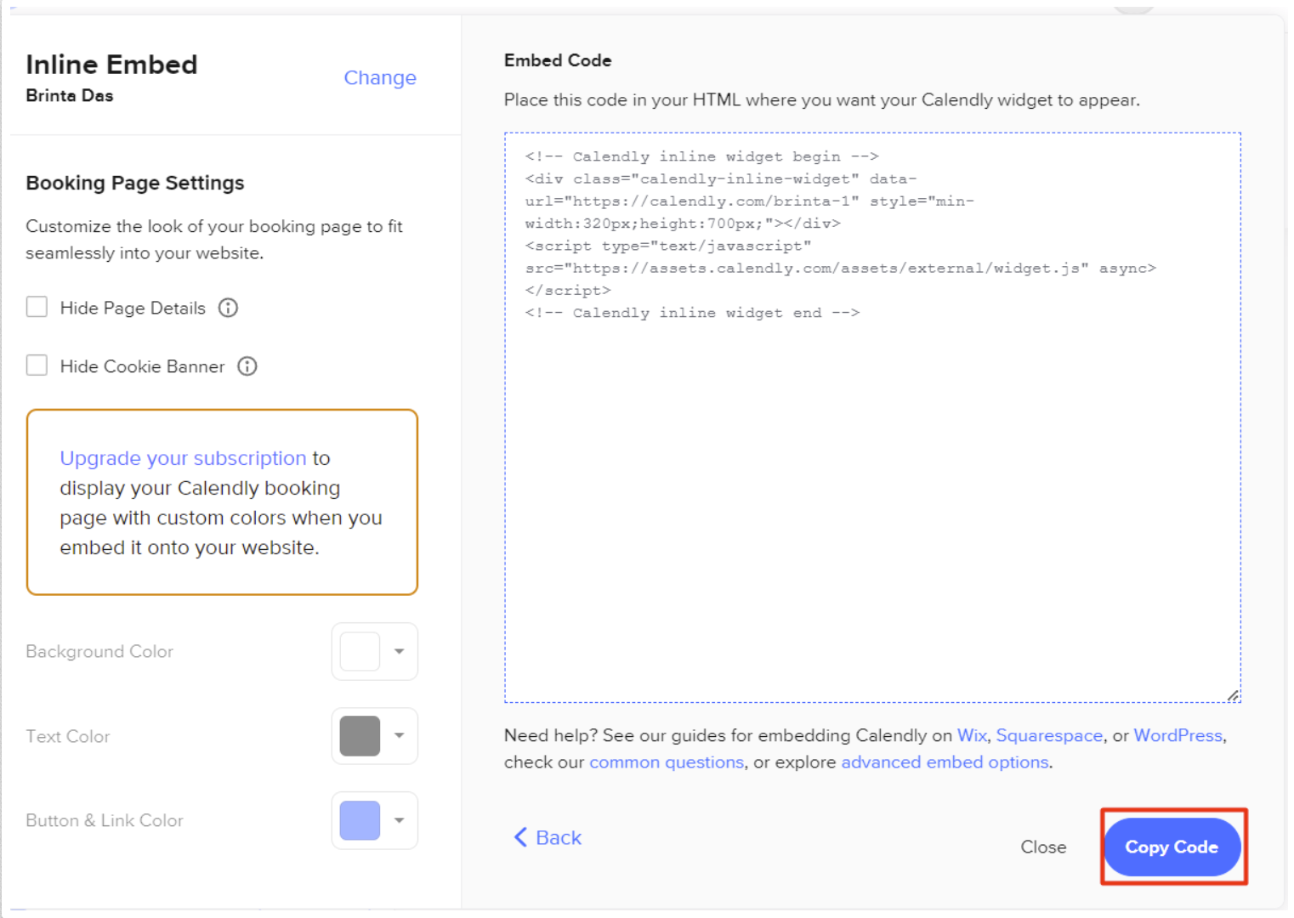Image resolution: width=1294 pixels, height=918 pixels.
Task: Enable the Hide Cookie Banner checkbox
Action: 37,365
